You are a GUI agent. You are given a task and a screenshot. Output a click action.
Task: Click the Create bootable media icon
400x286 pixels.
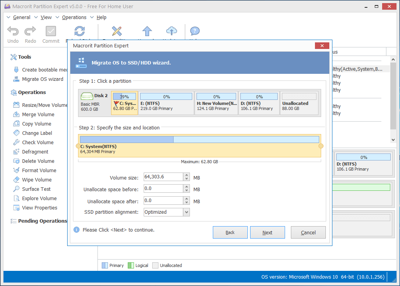coord(16,70)
